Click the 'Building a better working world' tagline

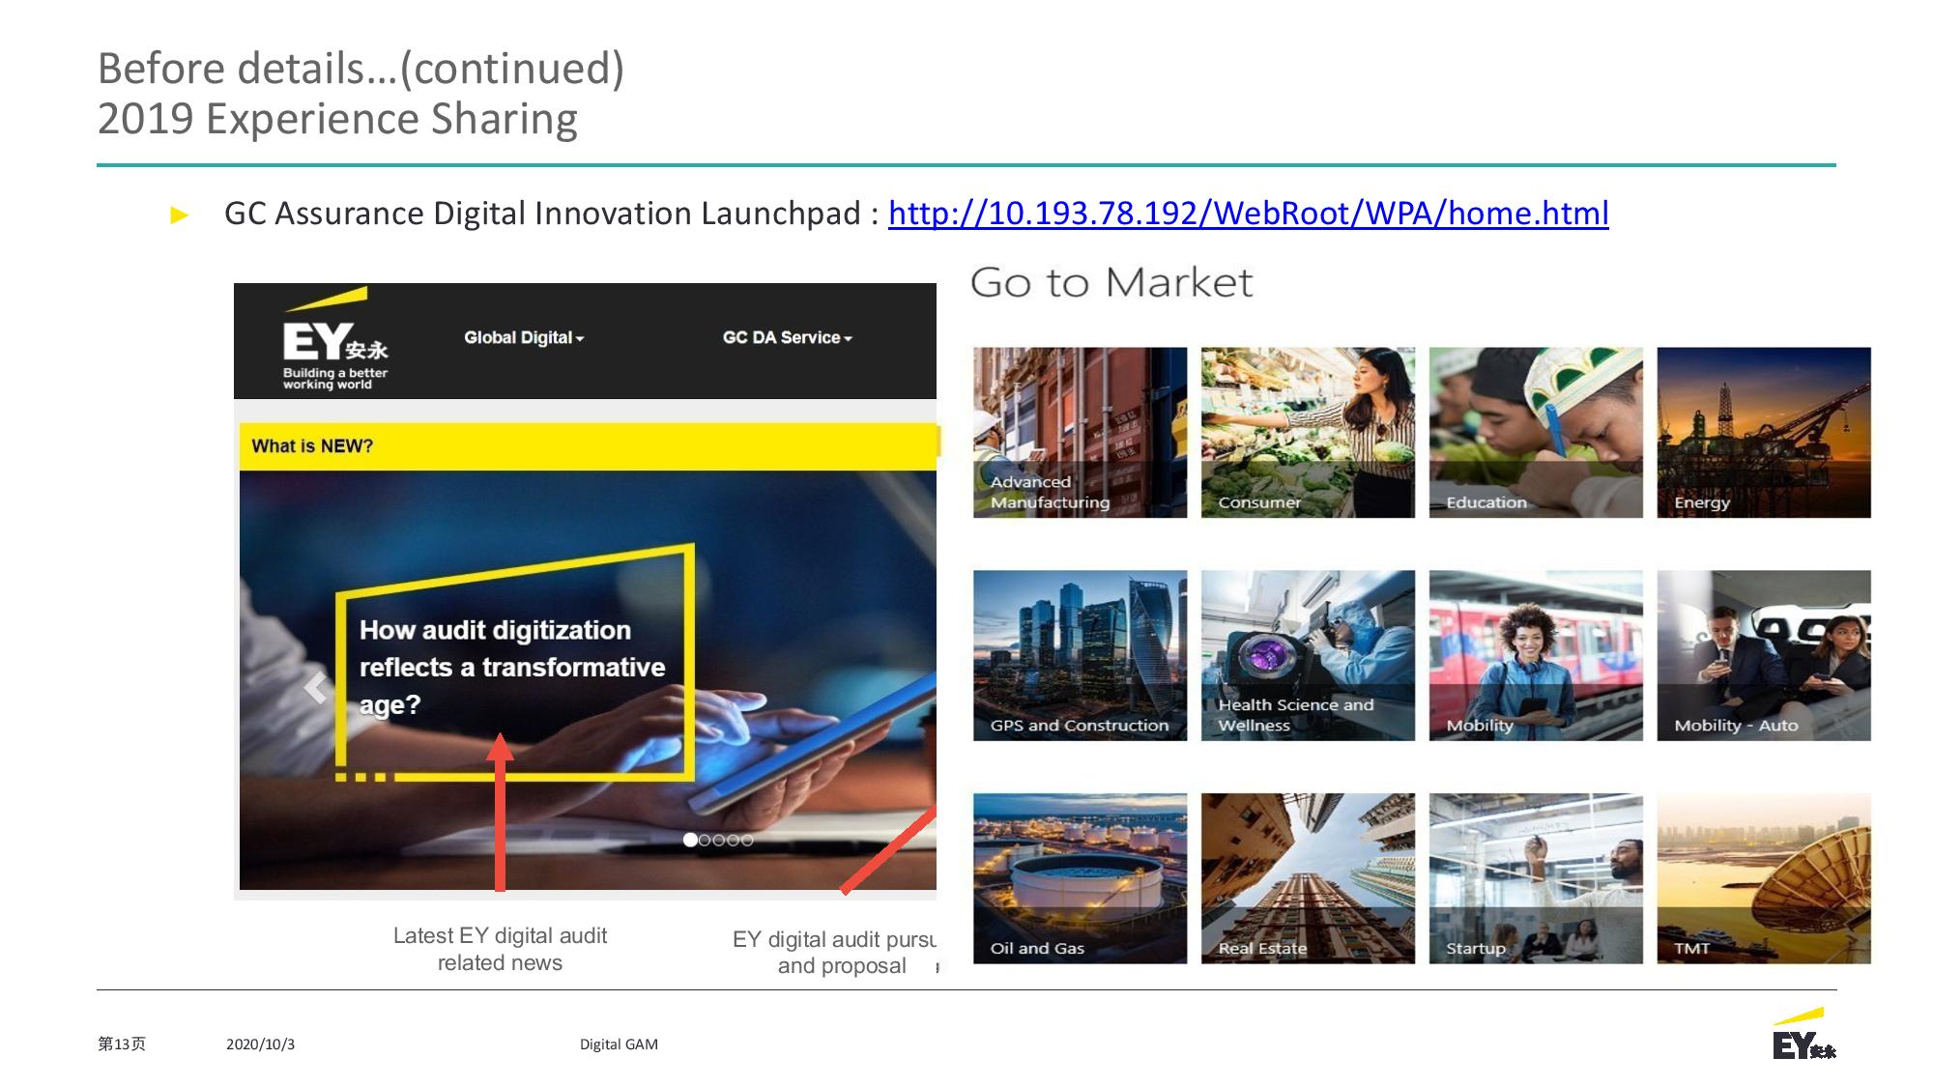pyautogui.click(x=334, y=379)
